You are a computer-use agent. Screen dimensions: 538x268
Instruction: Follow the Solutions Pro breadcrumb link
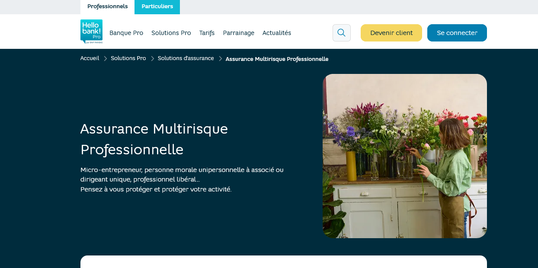(128, 58)
